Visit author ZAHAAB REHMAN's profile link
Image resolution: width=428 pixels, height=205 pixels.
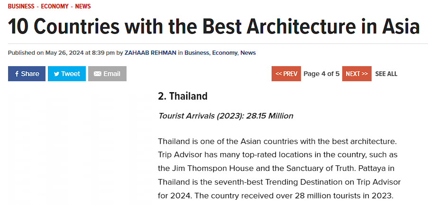point(150,53)
